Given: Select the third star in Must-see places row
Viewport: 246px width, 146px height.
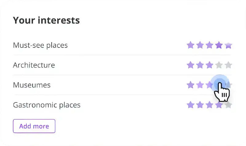Looking at the screenshot, I should pos(209,45).
